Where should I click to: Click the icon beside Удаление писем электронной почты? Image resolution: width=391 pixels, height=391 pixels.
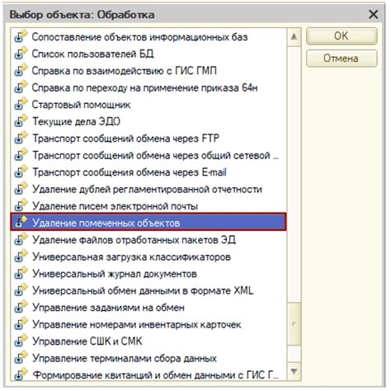pyautogui.click(x=21, y=205)
